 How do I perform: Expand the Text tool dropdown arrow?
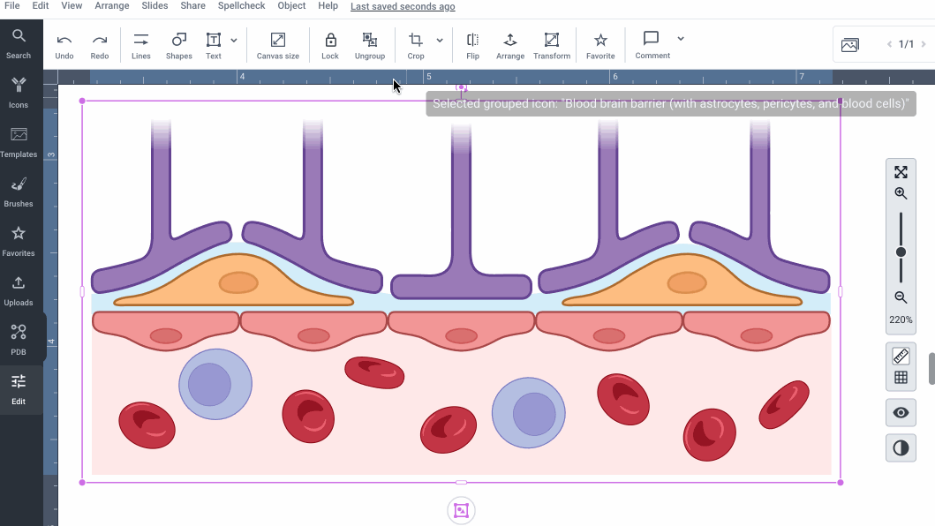(x=234, y=41)
